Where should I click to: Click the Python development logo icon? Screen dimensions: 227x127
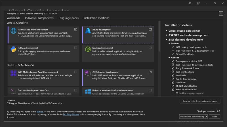(x=13, y=49)
